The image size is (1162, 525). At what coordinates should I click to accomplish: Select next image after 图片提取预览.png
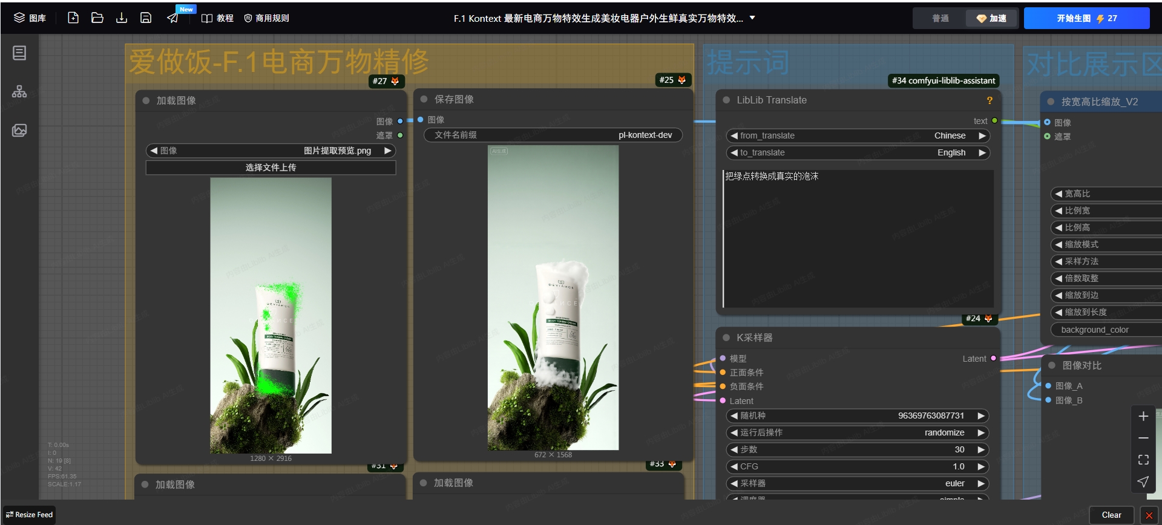pos(387,151)
